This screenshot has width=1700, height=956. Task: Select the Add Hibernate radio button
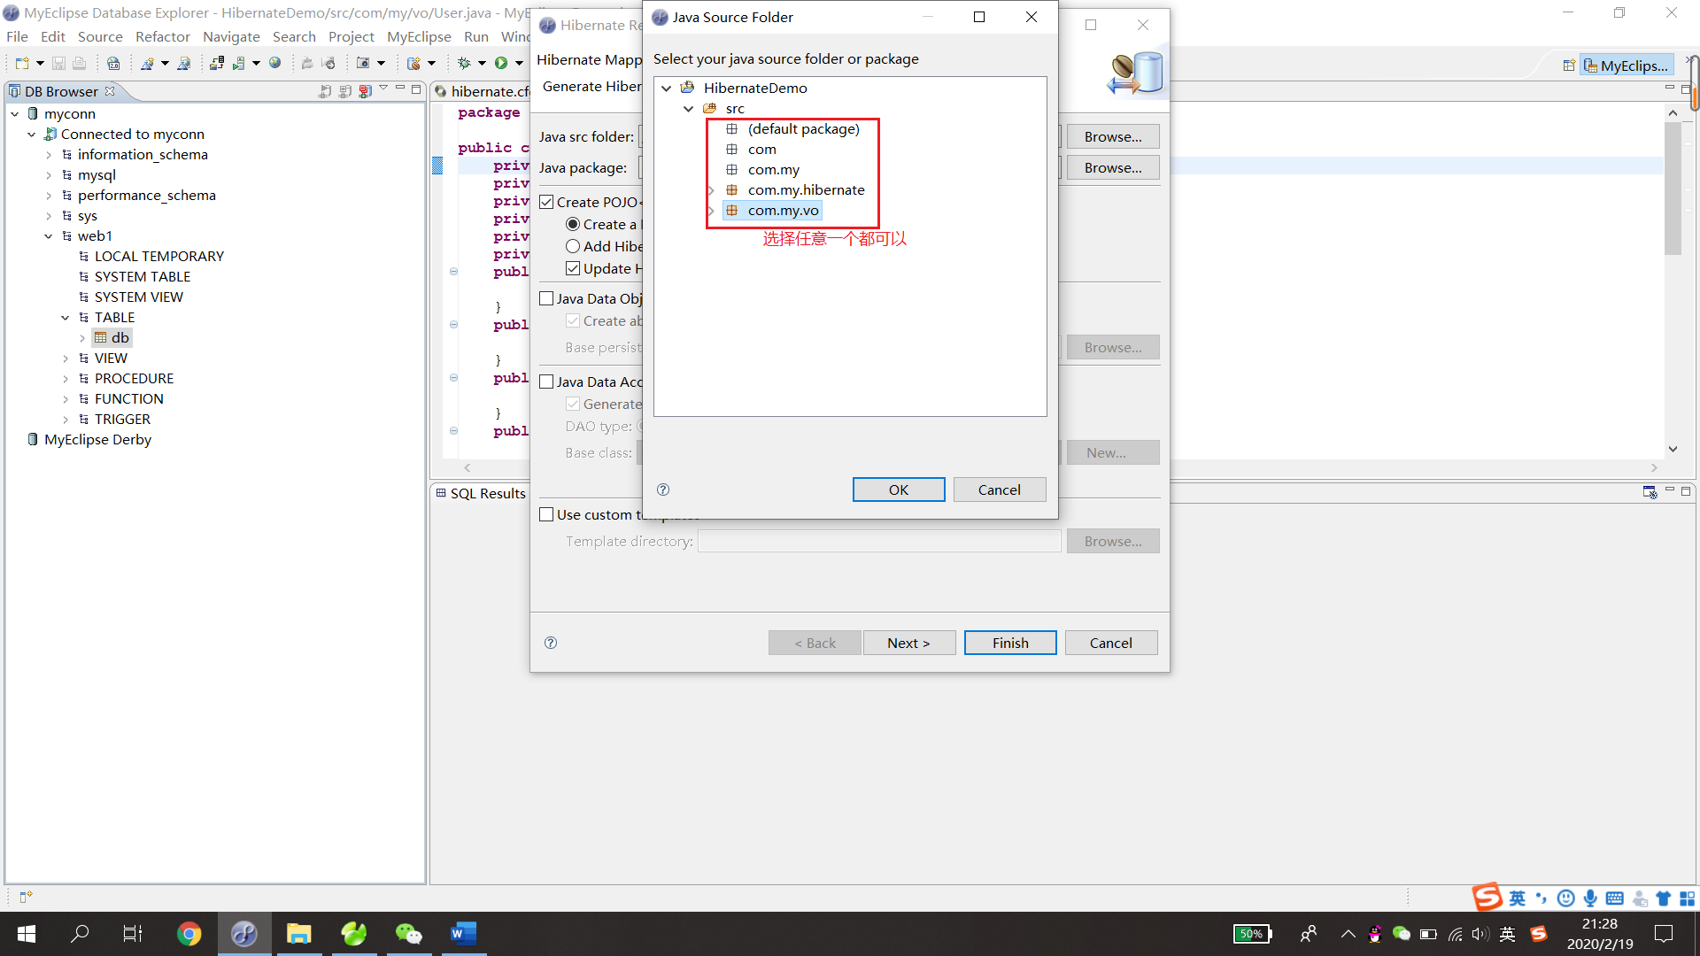point(573,246)
